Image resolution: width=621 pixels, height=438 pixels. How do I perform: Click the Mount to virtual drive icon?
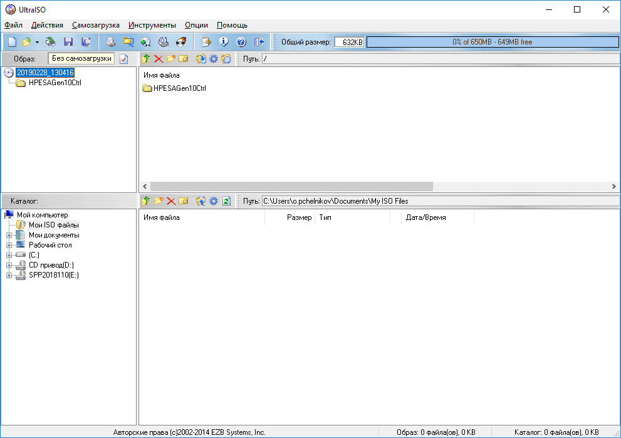click(x=145, y=42)
